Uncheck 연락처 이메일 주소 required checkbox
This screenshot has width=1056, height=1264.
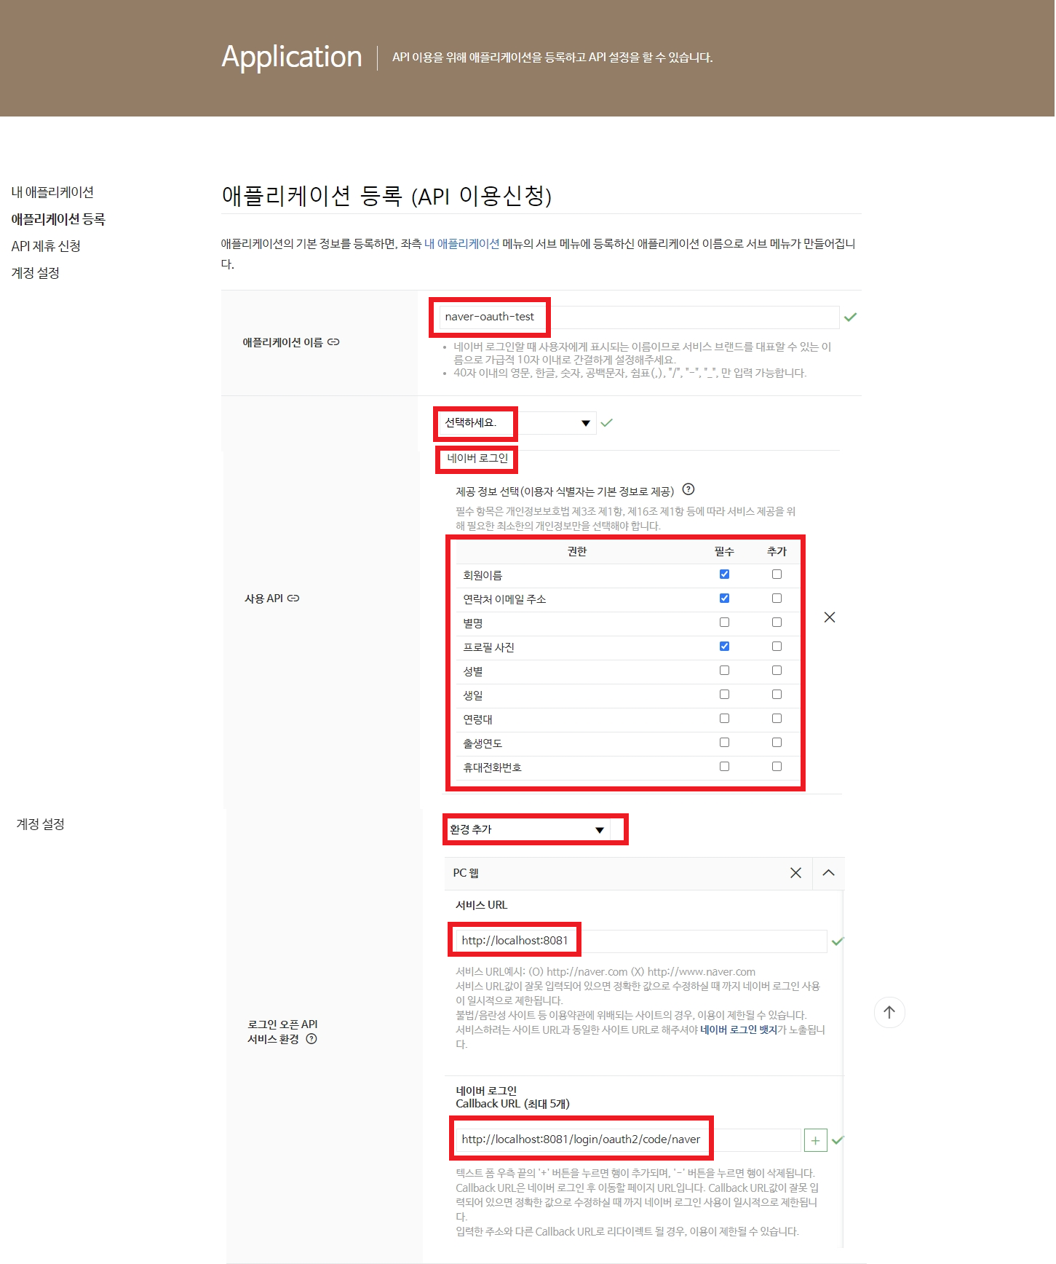[x=724, y=599]
